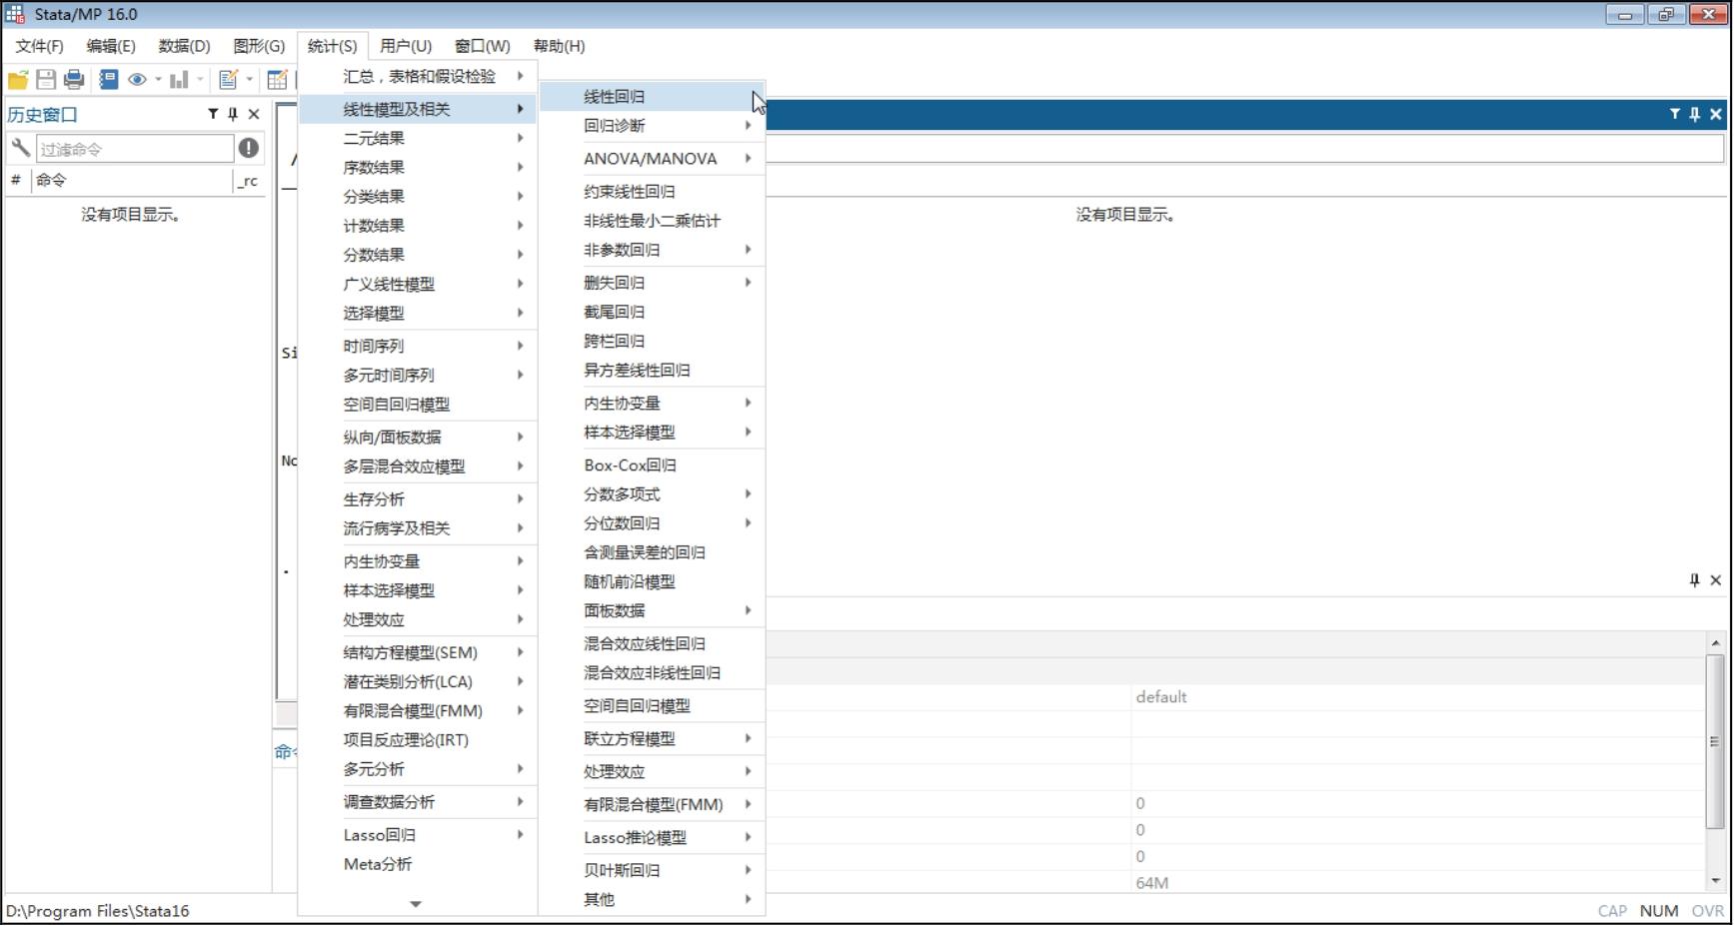The image size is (1734, 926).
Task: Expand 生存分析 in 统计 menu
Action: pyautogui.click(x=418, y=499)
